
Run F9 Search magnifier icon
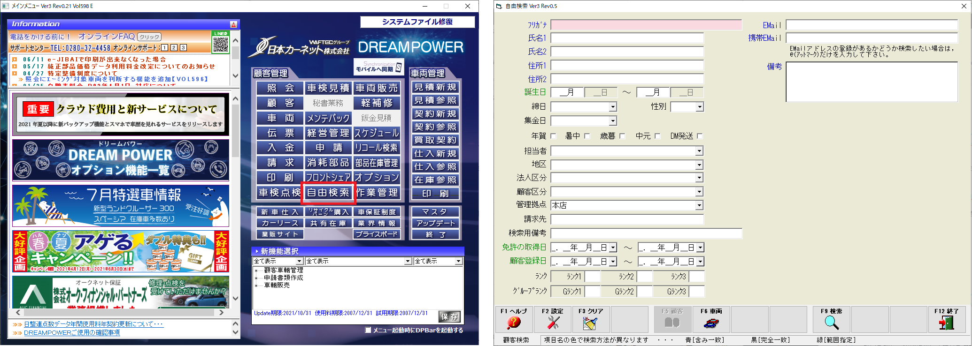pos(831,319)
